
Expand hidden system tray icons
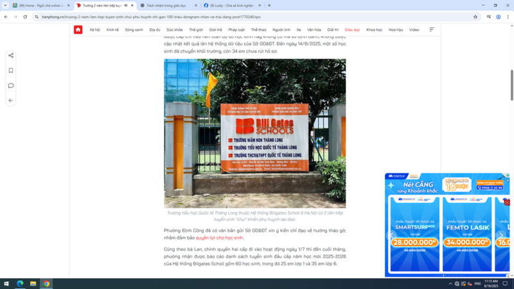[450, 284]
